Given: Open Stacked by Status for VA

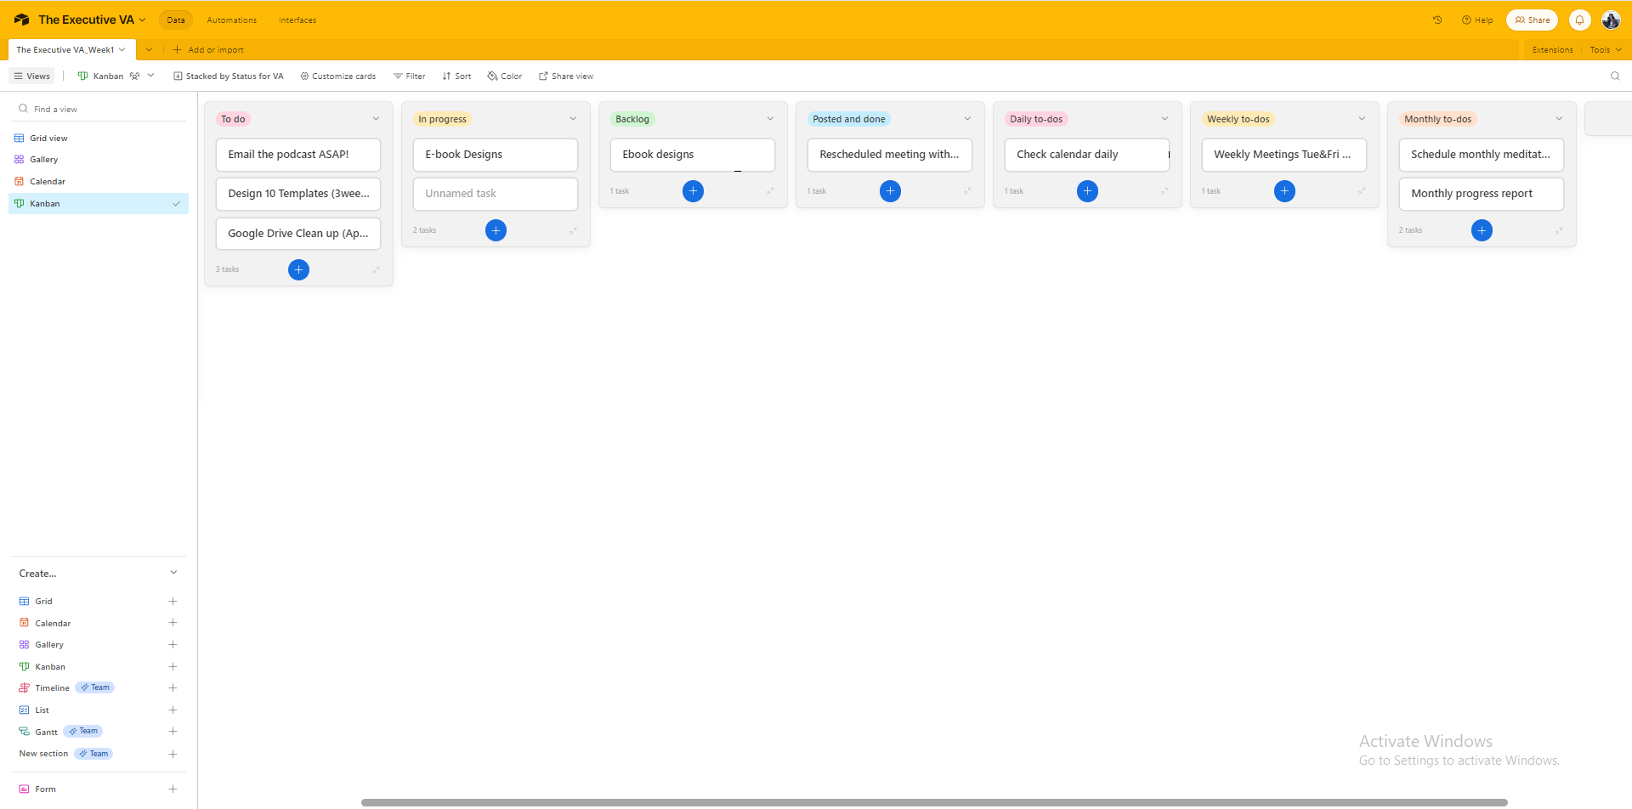Looking at the screenshot, I should point(229,76).
